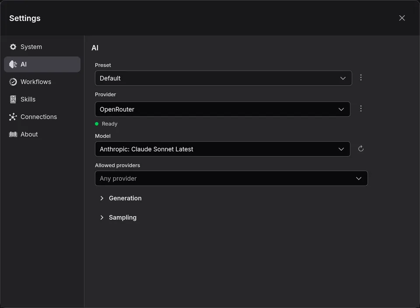Screen dimensions: 420x308
Task: Click the green Ready status dot
Action: coord(97,124)
